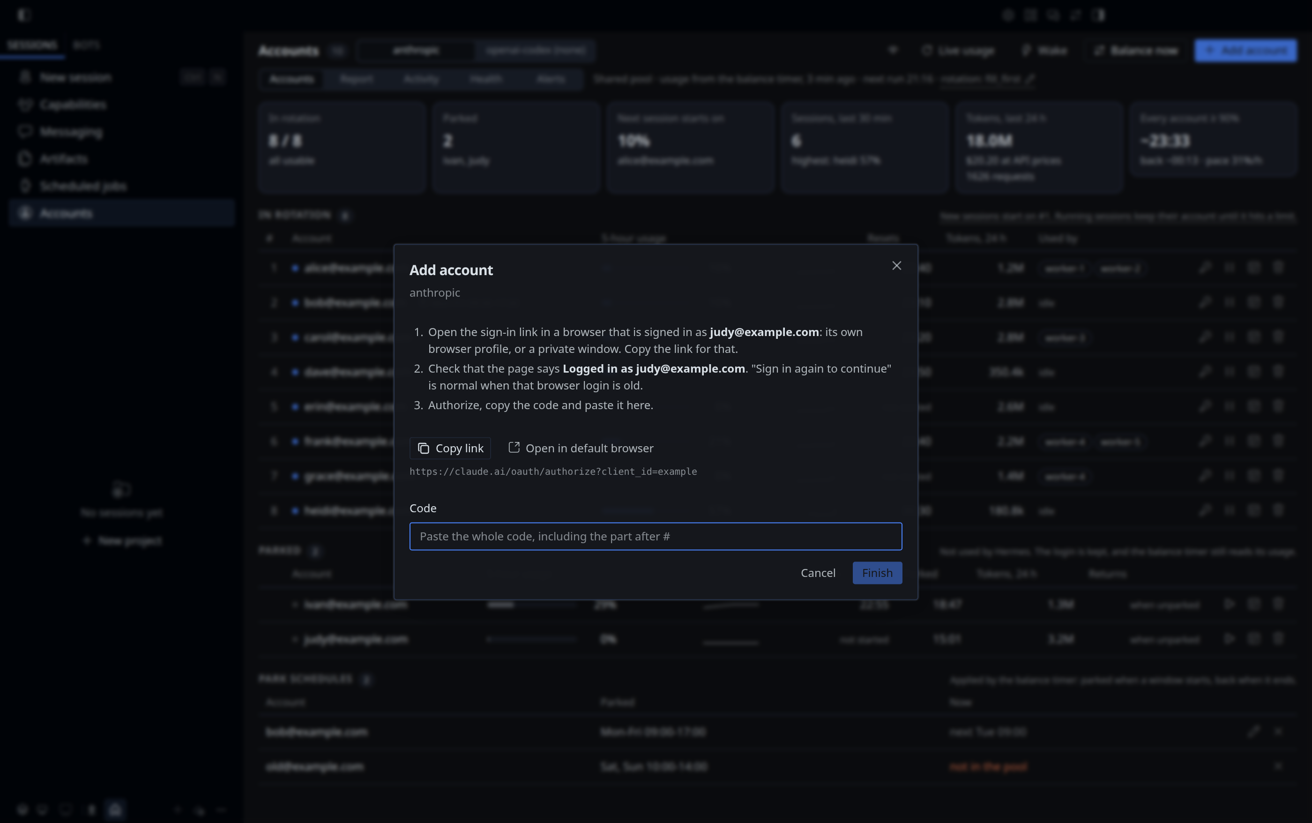The height and width of the screenshot is (823, 1312).
Task: Click the blue Add account button behind the dialog
Action: [x=1245, y=51]
